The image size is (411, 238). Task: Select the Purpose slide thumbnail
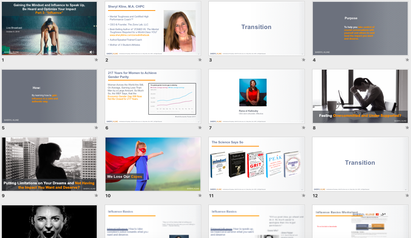pyautogui.click(x=360, y=28)
